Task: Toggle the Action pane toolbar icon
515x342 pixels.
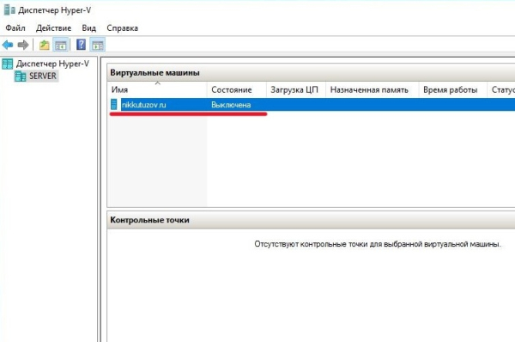Action: (98, 45)
